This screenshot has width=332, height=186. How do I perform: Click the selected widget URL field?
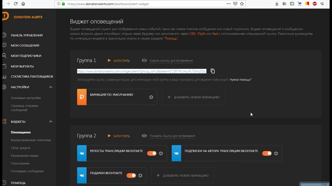142,71
